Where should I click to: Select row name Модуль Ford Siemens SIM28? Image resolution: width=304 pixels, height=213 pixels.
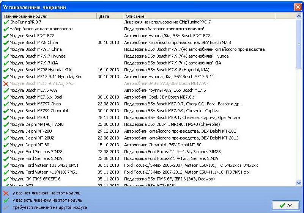click(36, 152)
